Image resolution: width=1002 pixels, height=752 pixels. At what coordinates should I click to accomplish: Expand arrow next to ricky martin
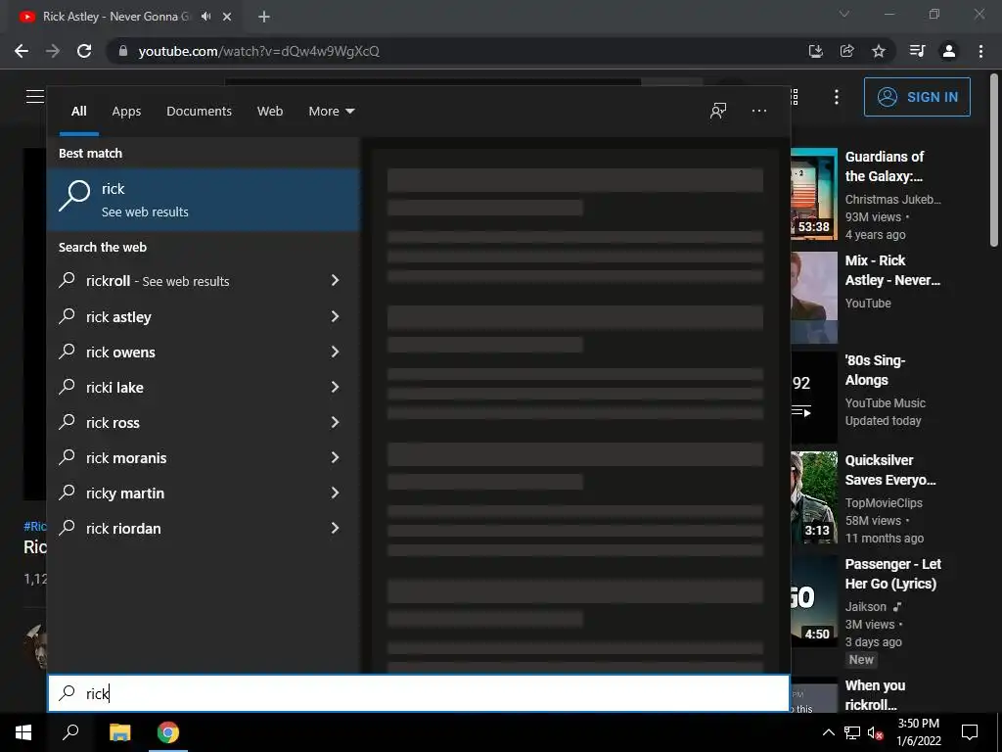[335, 493]
